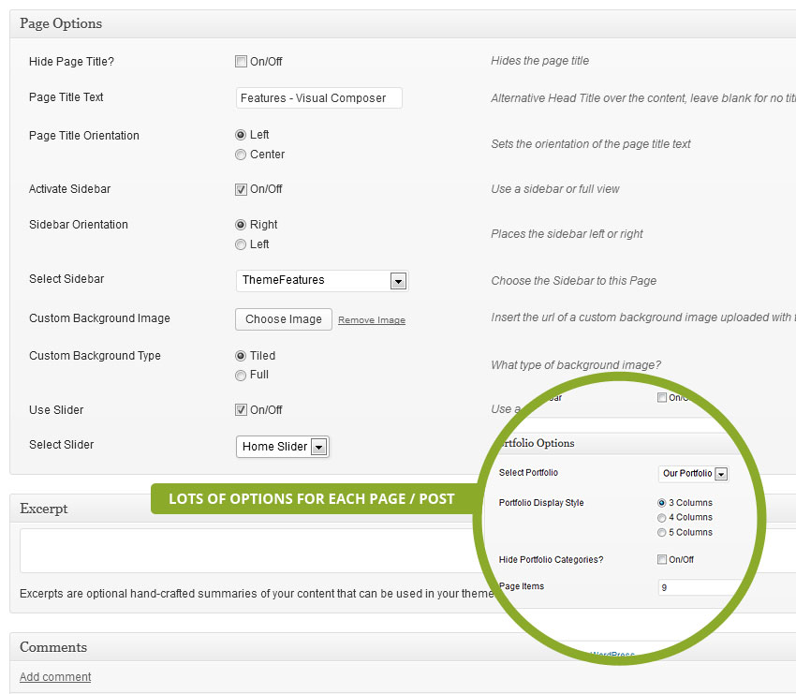The image size is (796, 694).
Task: Click the Page Title Text input field
Action: 318,98
